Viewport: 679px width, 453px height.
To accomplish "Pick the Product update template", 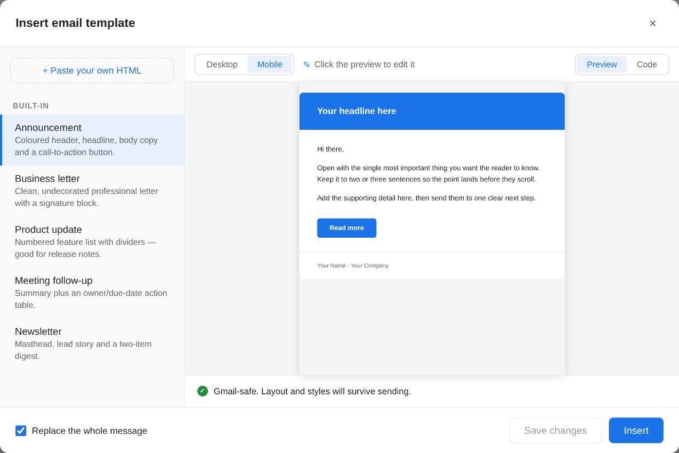I will point(92,242).
